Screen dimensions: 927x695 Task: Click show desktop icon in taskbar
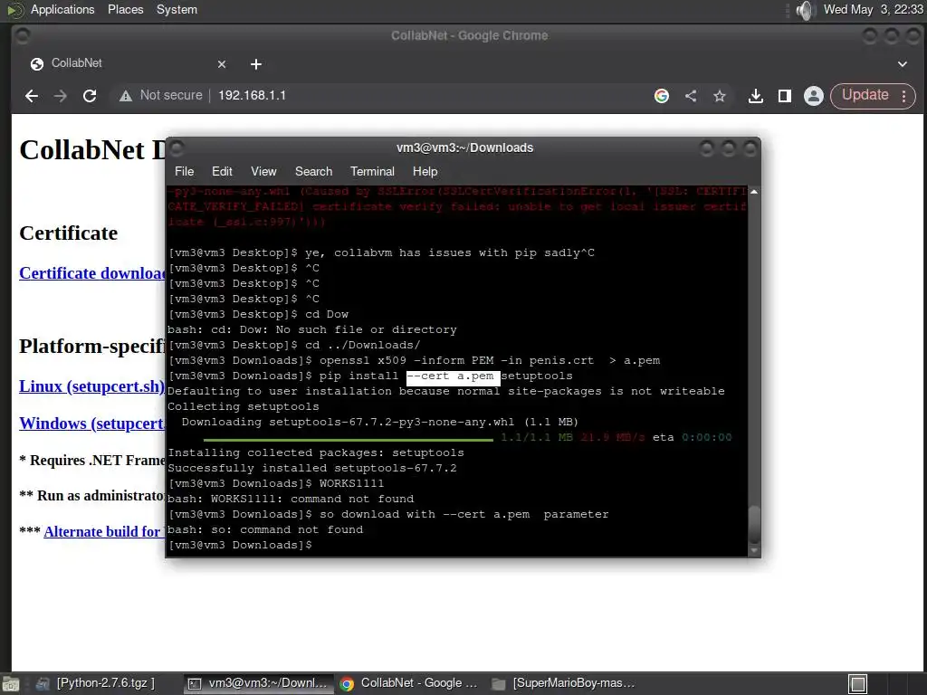(x=11, y=684)
